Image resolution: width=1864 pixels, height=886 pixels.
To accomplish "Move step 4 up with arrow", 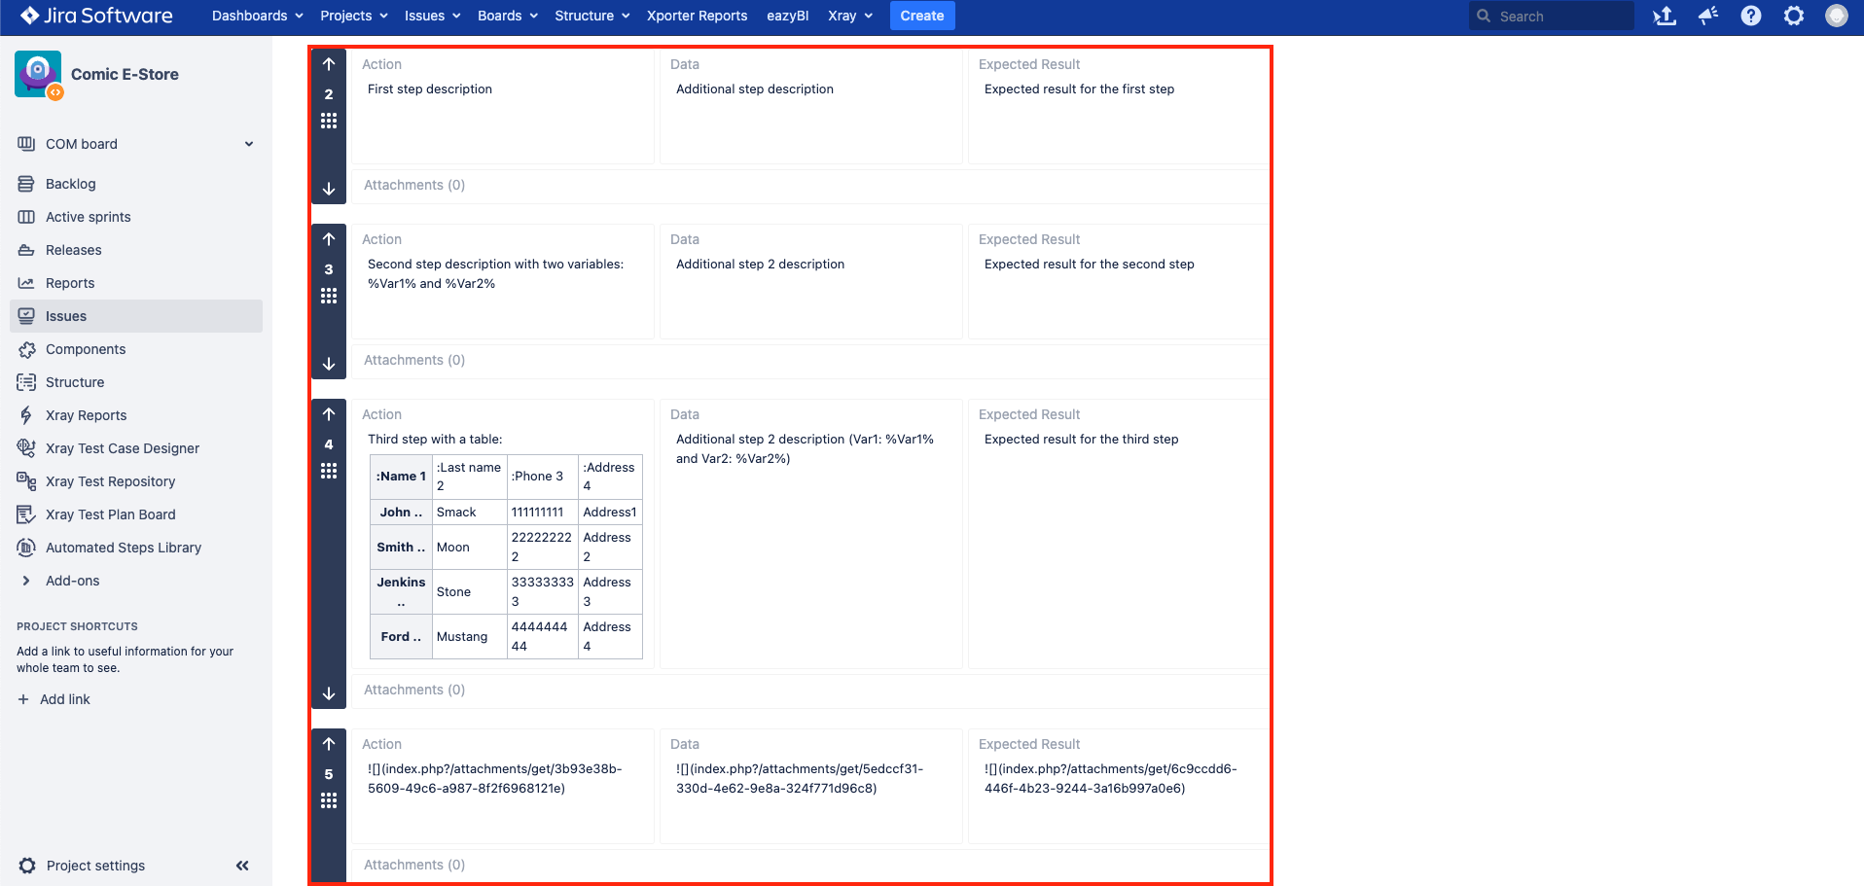I will [329, 414].
